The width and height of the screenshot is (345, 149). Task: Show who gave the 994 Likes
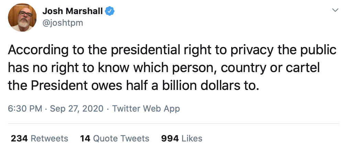(182, 139)
